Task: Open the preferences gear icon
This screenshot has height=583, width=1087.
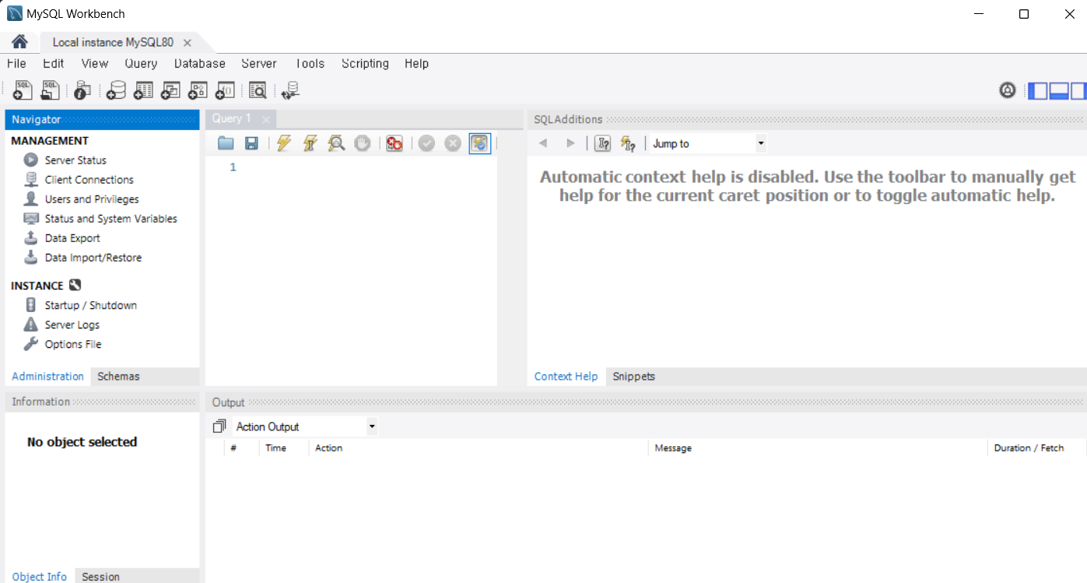Action: pyautogui.click(x=1008, y=91)
